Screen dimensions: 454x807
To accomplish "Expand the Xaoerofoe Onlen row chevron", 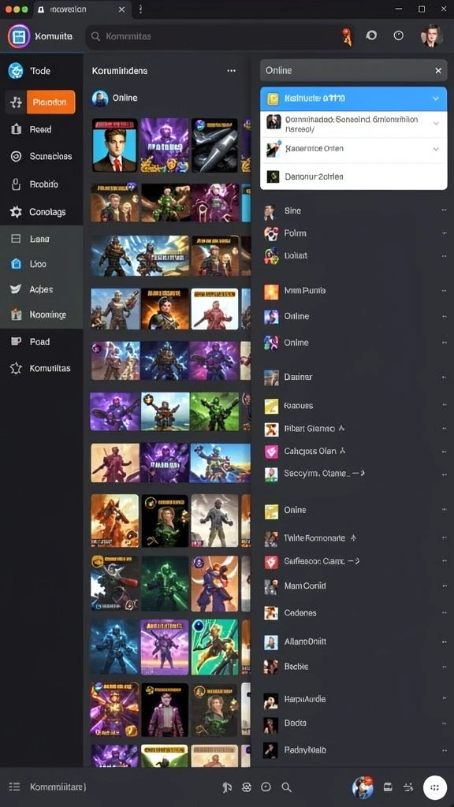I will 436,149.
